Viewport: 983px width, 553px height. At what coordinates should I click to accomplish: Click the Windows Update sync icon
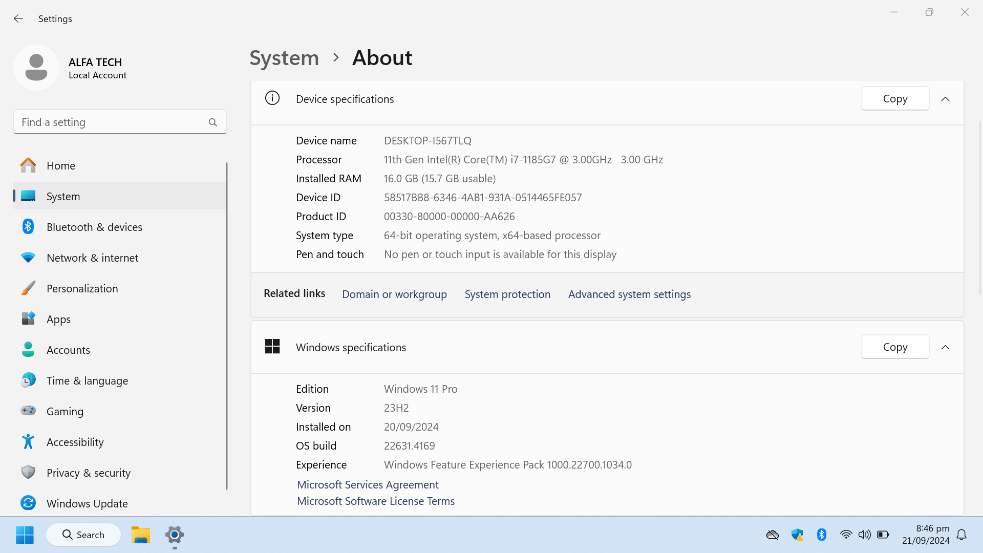pyautogui.click(x=28, y=503)
